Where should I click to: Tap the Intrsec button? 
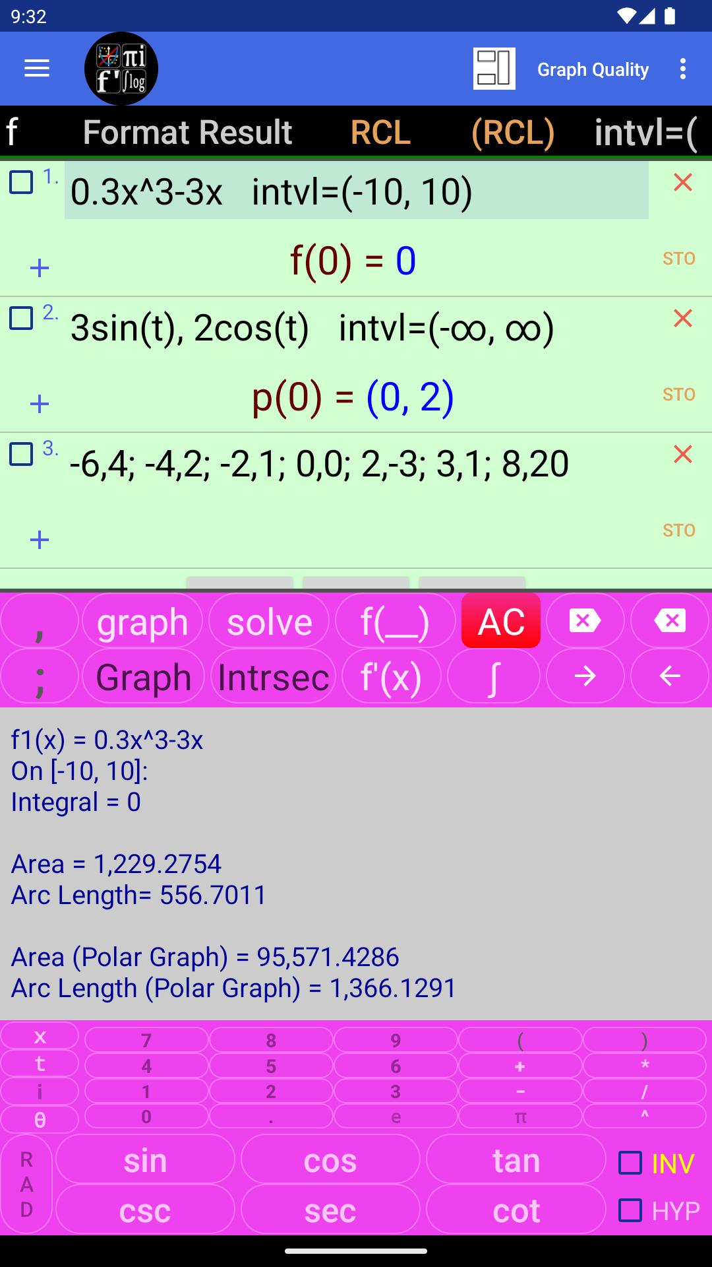[274, 676]
